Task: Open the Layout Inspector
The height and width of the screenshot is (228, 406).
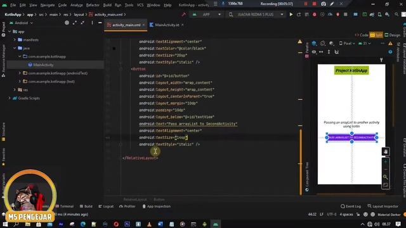Action: coord(383,206)
